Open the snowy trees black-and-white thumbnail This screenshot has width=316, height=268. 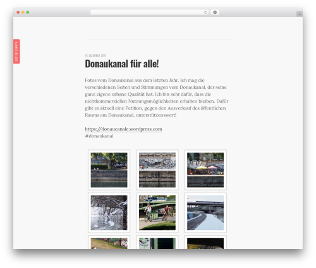click(109, 212)
